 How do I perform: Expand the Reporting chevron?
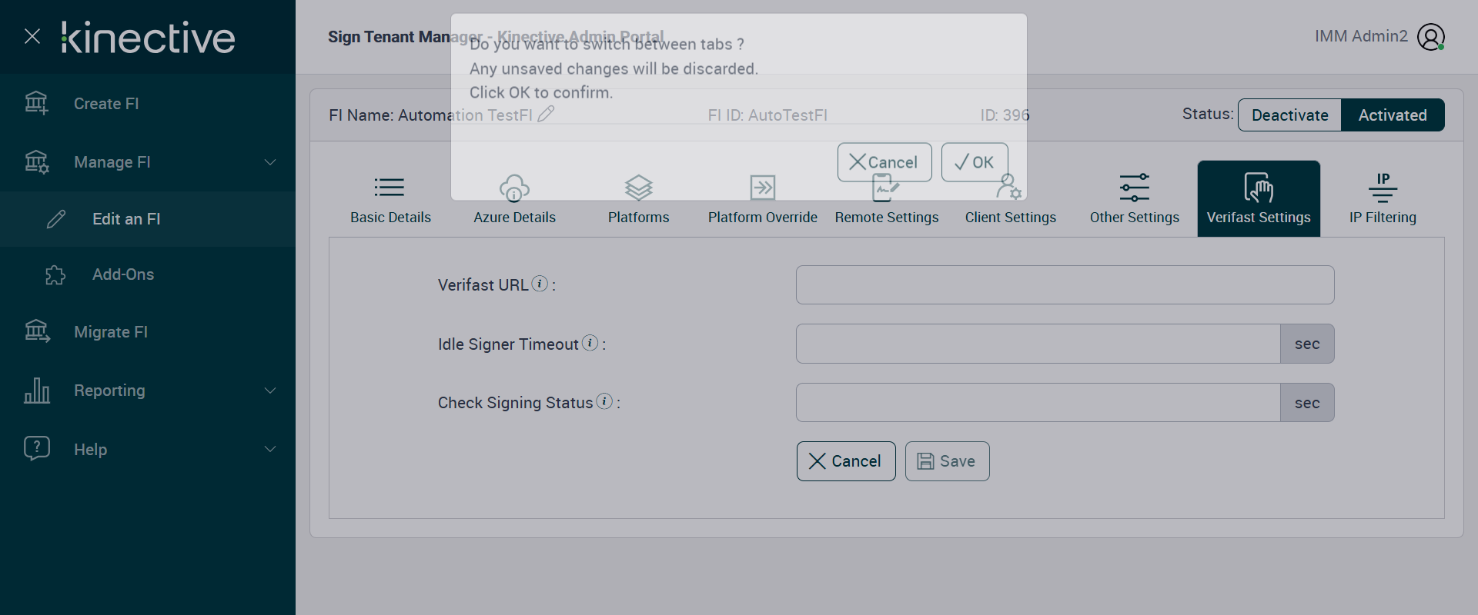coord(270,391)
